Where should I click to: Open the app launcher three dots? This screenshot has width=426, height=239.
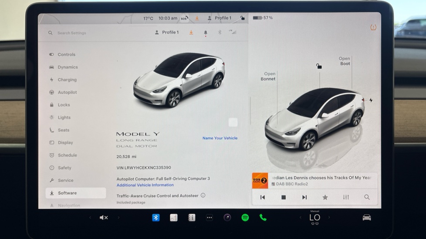209,218
